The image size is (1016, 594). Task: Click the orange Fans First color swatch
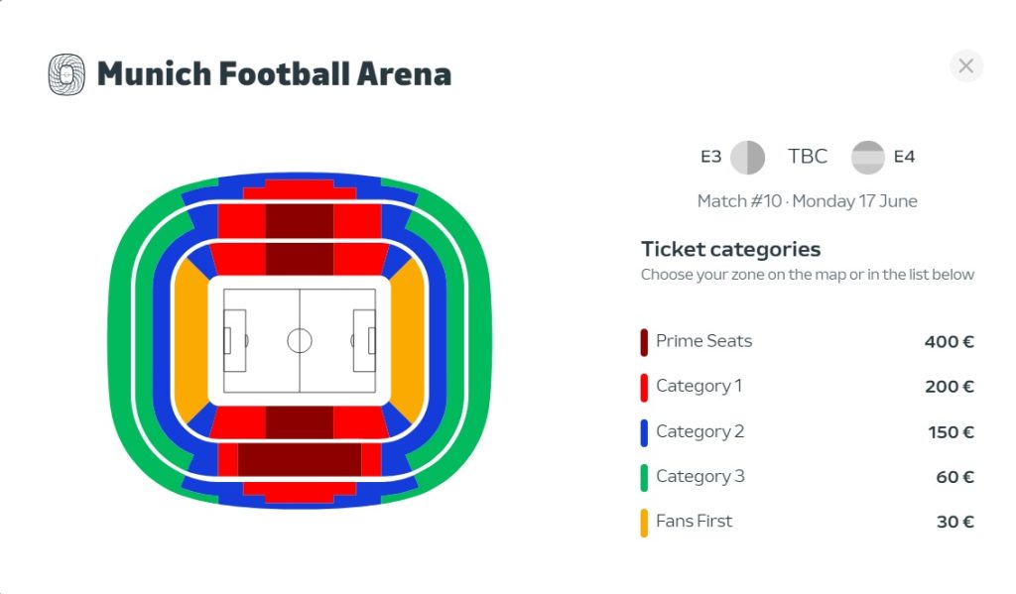(x=645, y=523)
